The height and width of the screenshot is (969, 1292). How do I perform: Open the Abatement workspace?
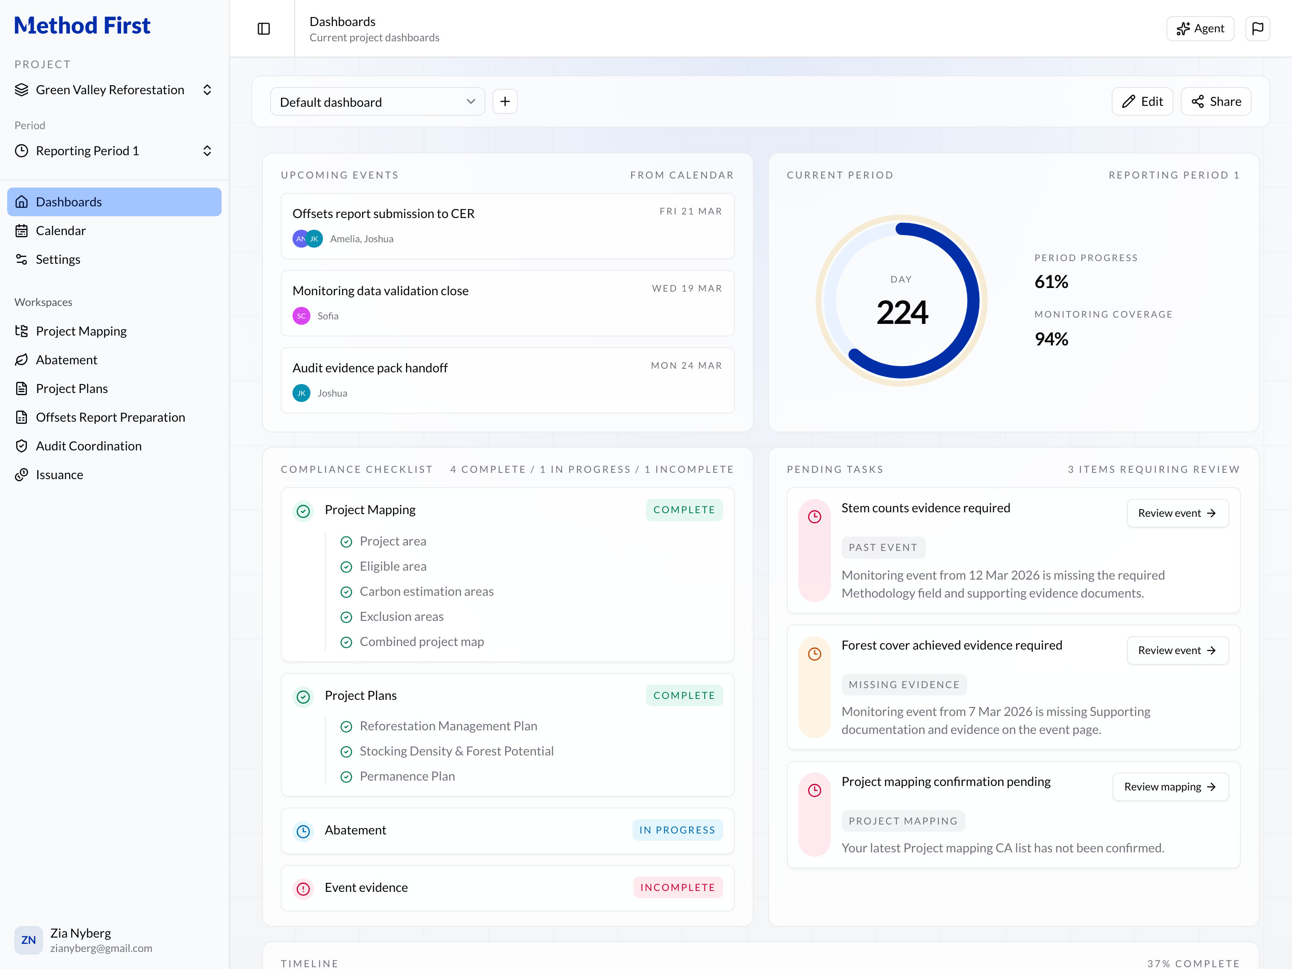[114, 360]
